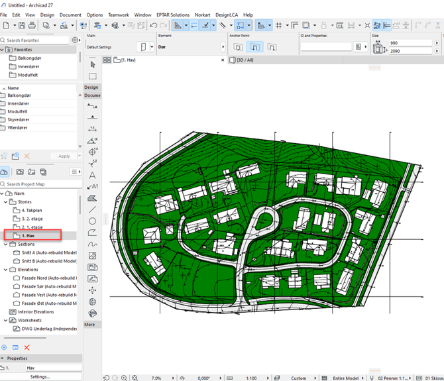This screenshot has width=444, height=381.
Task: Open the Dør element dropdown arrow
Action: pyautogui.click(x=152, y=47)
